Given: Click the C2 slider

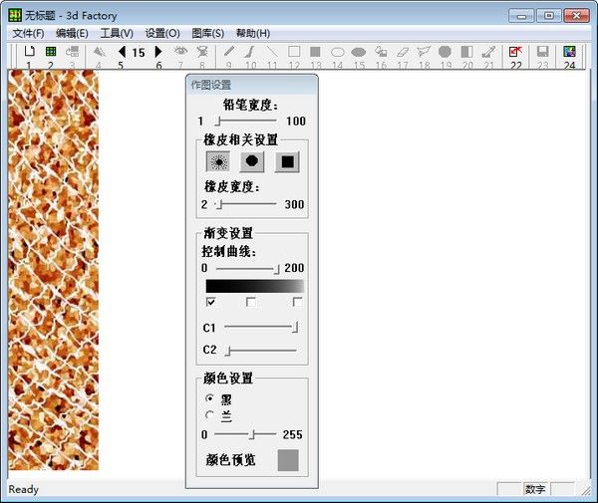Looking at the screenshot, I should [261, 350].
